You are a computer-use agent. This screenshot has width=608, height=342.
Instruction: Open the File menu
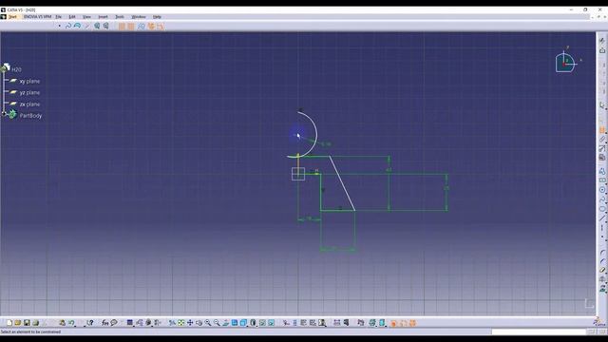coord(58,17)
